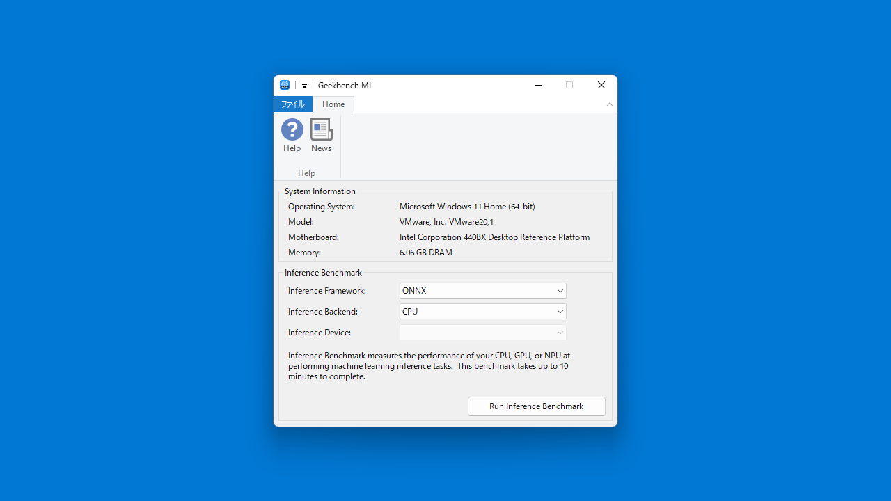Click the Inference Benchmark group heading
This screenshot has width=891, height=501.
click(x=323, y=273)
